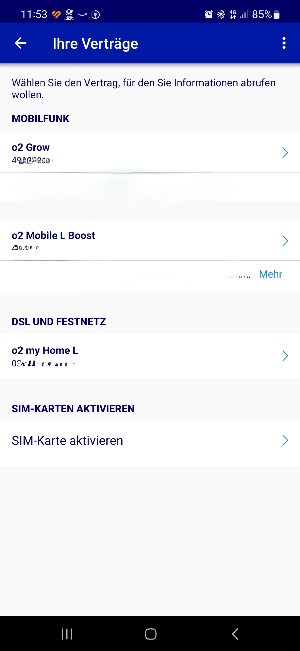This screenshot has width=300, height=651.
Task: Tap the Bluetooth status icon
Action: [221, 14]
